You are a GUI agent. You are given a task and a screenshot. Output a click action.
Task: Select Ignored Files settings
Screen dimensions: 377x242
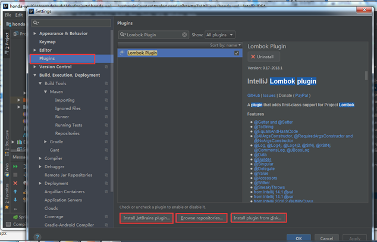click(x=68, y=108)
